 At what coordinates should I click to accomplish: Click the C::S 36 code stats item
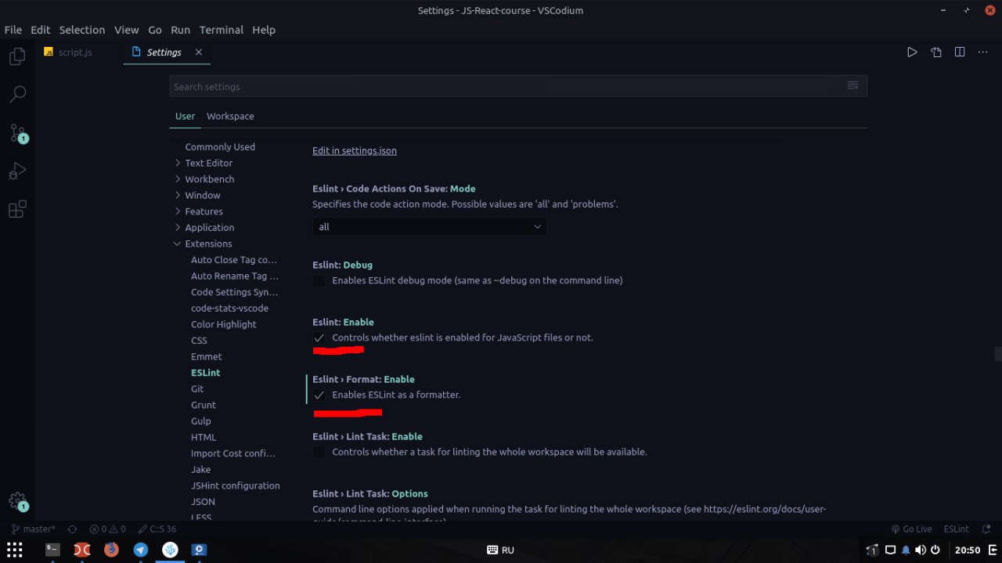tap(157, 529)
